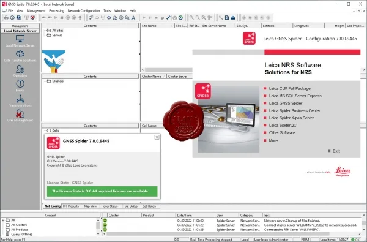Click the cloud data transfer toolbar icon
Screen dimensions: 367x242
(109, 18)
